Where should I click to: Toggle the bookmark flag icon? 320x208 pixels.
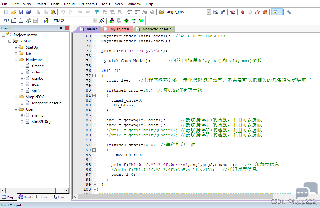(x=97, y=12)
